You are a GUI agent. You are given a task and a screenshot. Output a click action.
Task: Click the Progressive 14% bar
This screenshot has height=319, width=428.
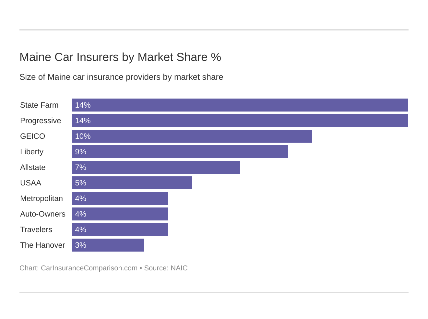click(x=240, y=121)
